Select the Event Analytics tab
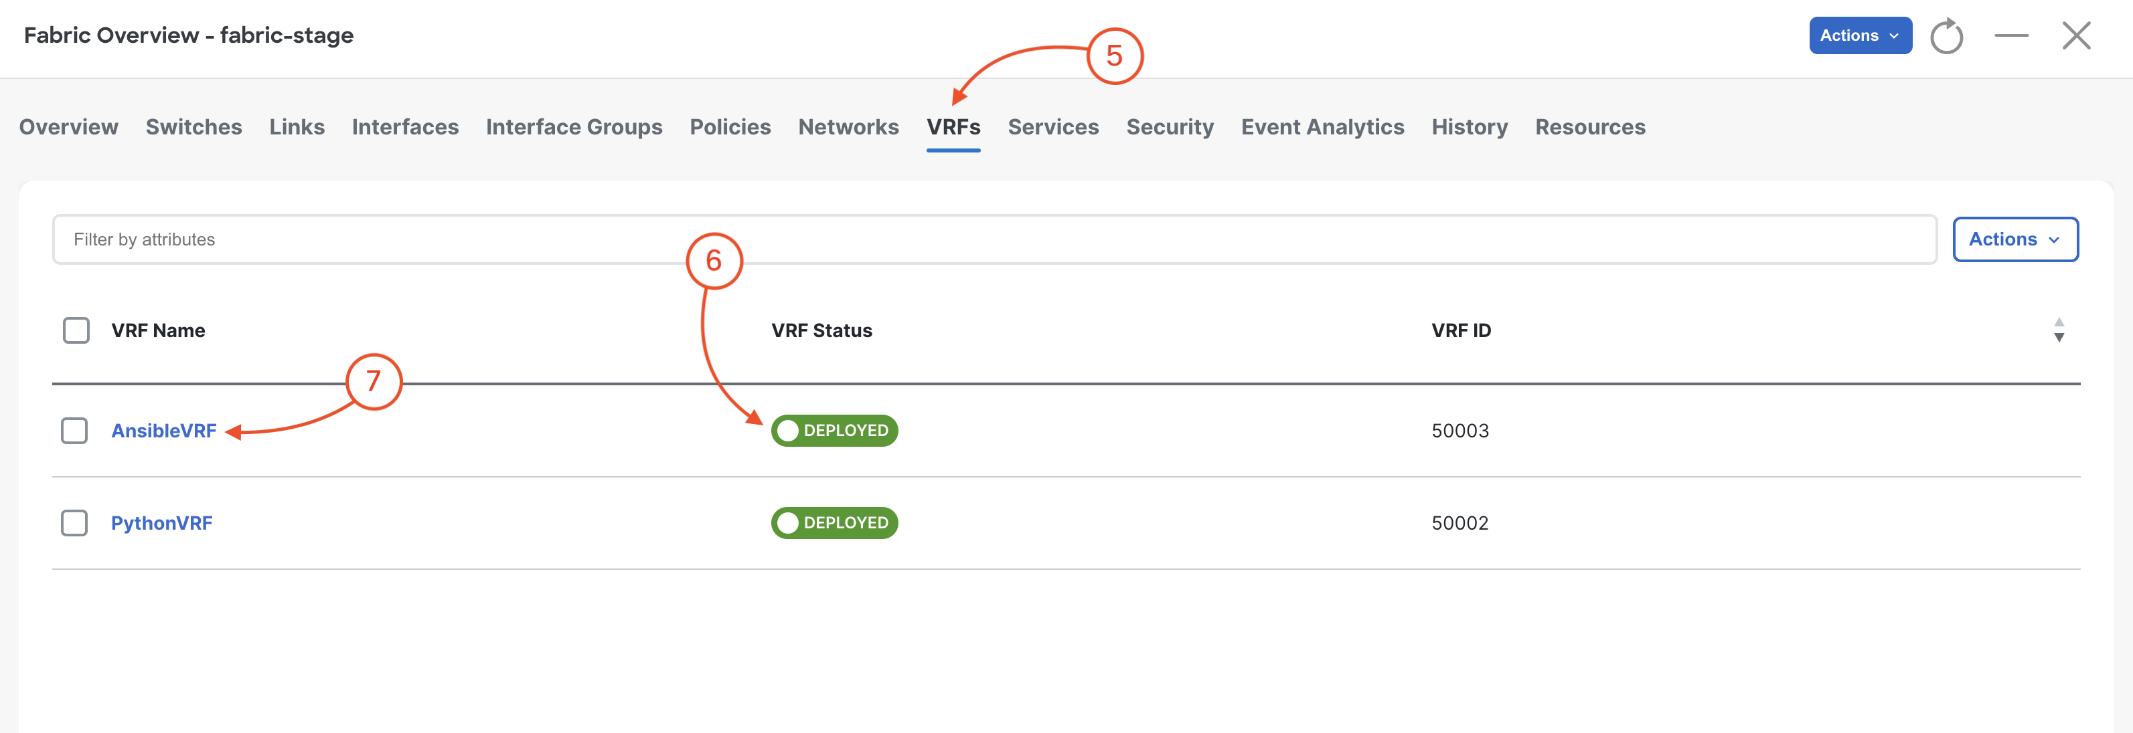The image size is (2133, 733). coord(1322,126)
